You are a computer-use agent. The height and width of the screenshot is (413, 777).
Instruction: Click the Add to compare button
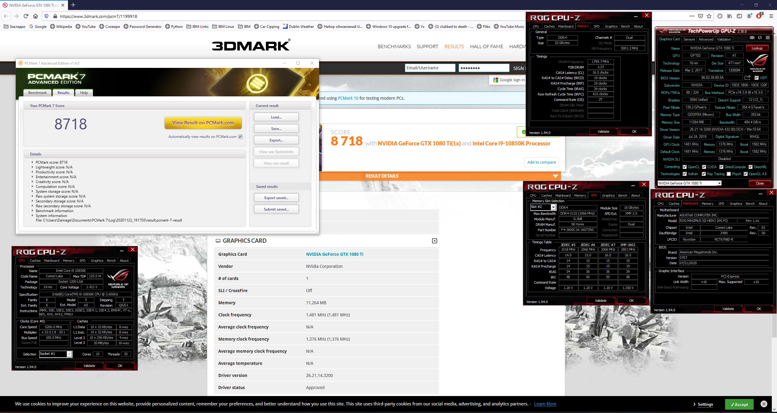[541, 162]
